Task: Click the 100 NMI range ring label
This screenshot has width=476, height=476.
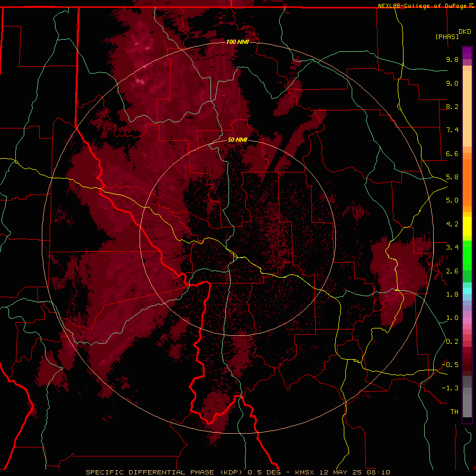Action: click(x=237, y=42)
